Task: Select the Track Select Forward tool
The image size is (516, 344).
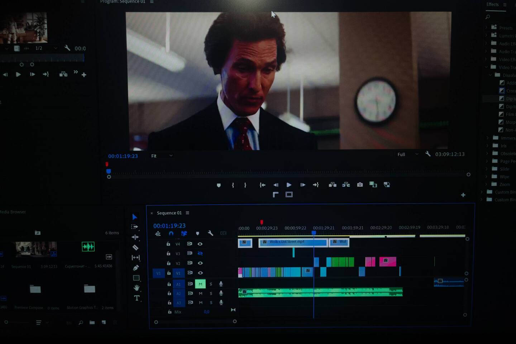Action: (x=135, y=227)
